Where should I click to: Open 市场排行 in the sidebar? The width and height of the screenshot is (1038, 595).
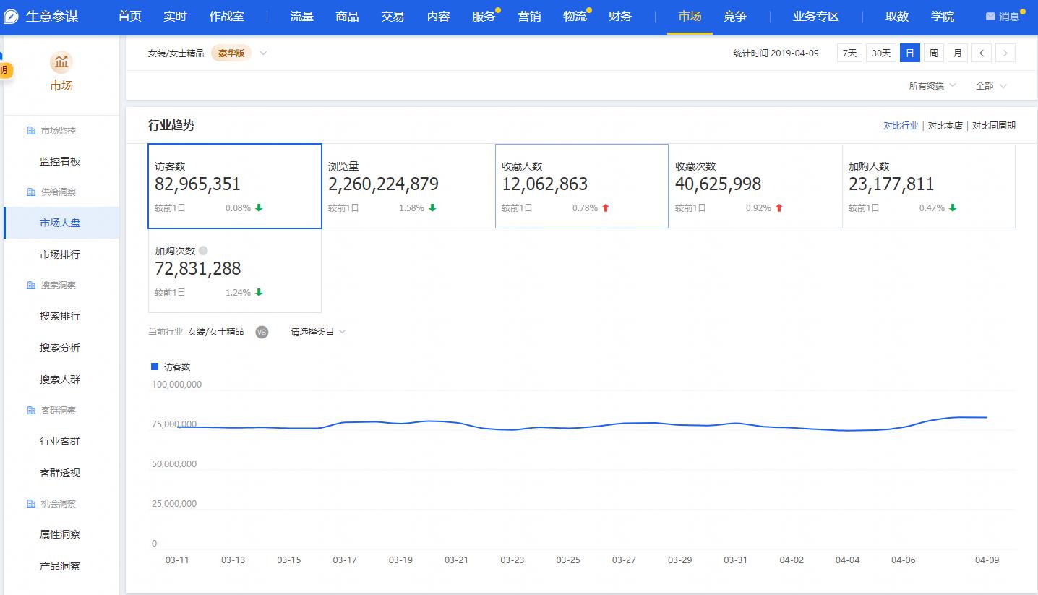[x=60, y=254]
